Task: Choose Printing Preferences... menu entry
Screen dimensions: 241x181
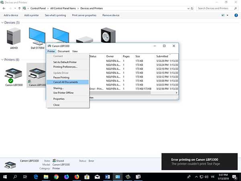Action: tap(67, 67)
